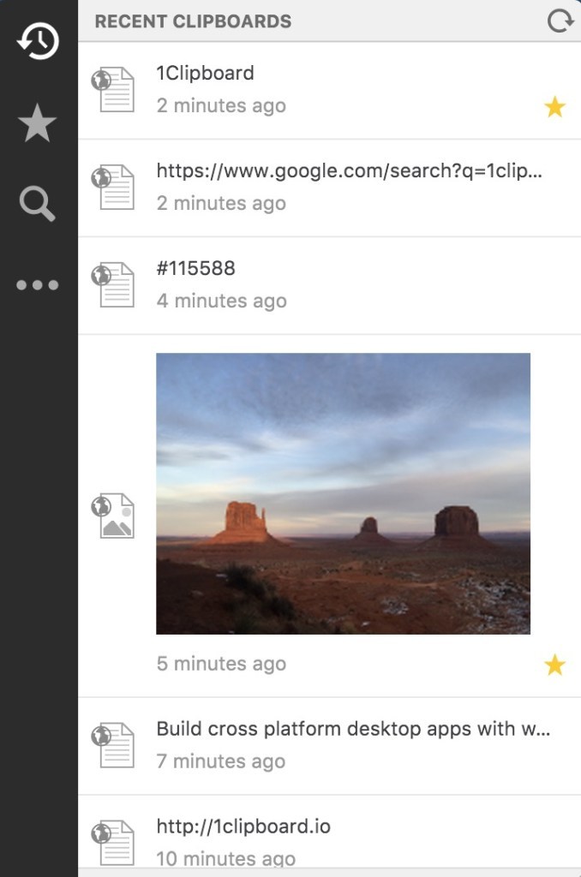Click the image file icon beside photo
This screenshot has height=877, width=581.
[x=112, y=516]
